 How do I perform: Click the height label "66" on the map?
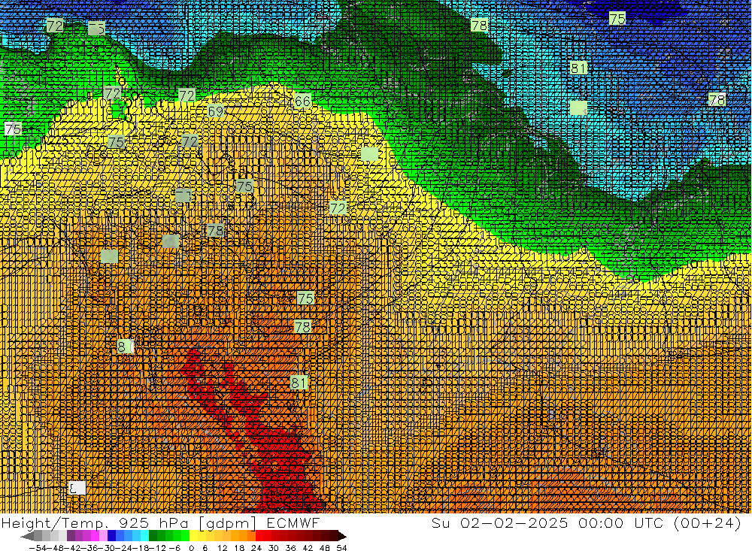(x=302, y=101)
